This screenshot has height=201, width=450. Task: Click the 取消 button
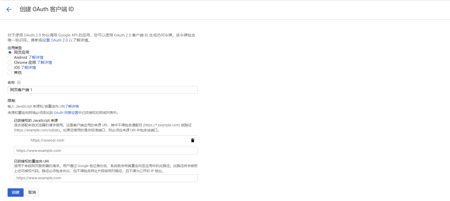32,192
